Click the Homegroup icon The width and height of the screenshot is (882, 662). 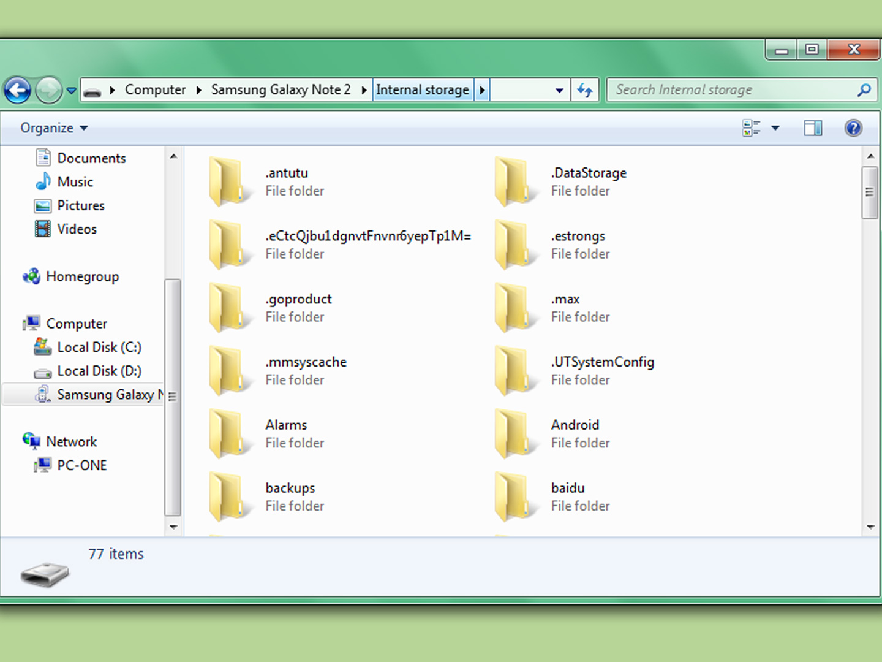click(32, 276)
